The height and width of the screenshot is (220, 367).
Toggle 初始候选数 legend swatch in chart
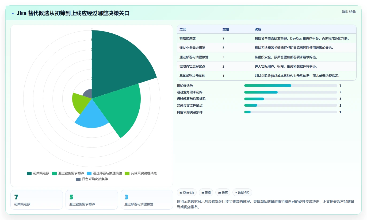(29, 173)
